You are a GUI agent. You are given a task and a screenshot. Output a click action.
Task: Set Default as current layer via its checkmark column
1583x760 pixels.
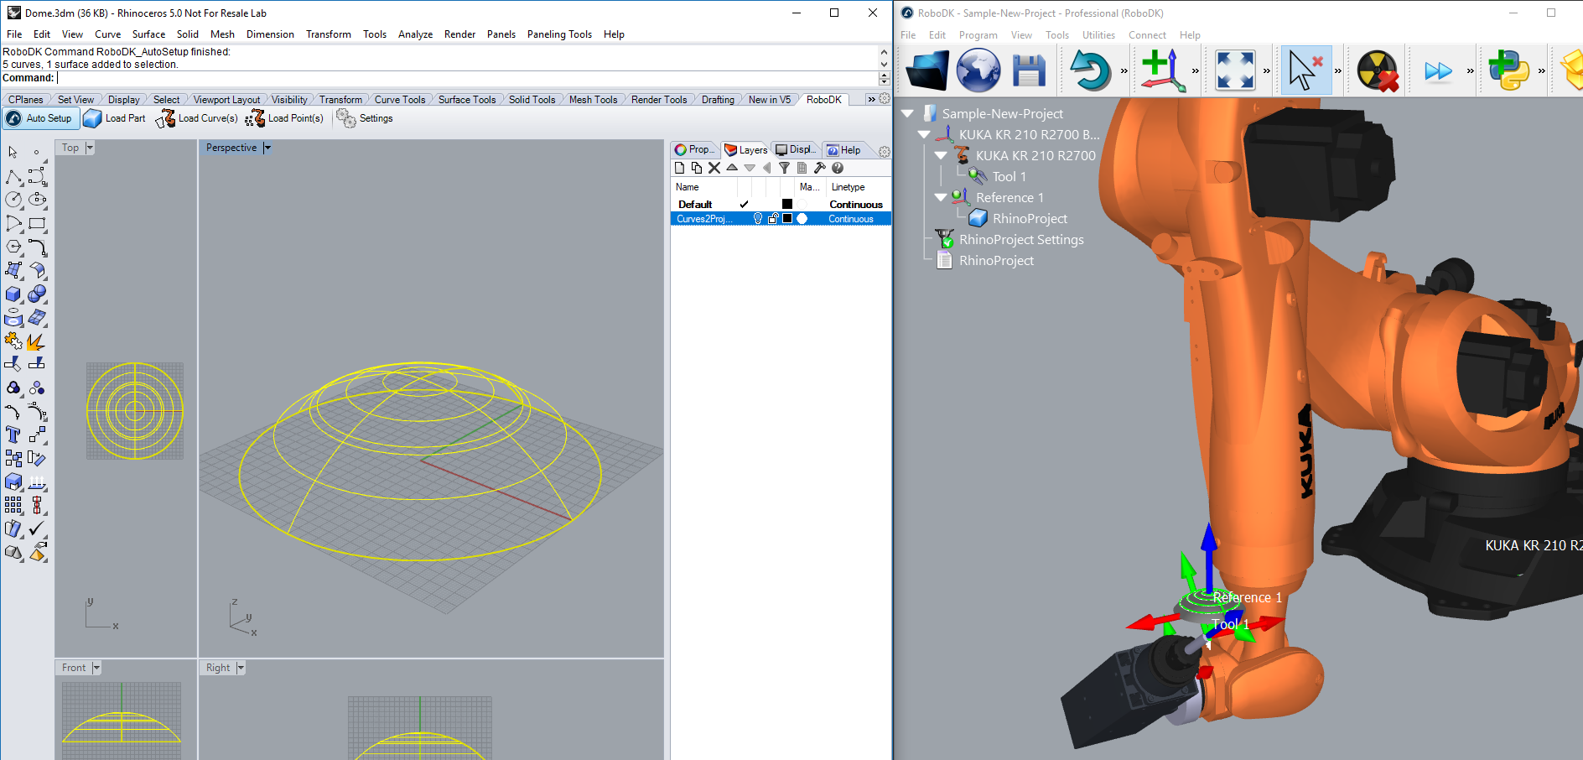pyautogui.click(x=745, y=204)
